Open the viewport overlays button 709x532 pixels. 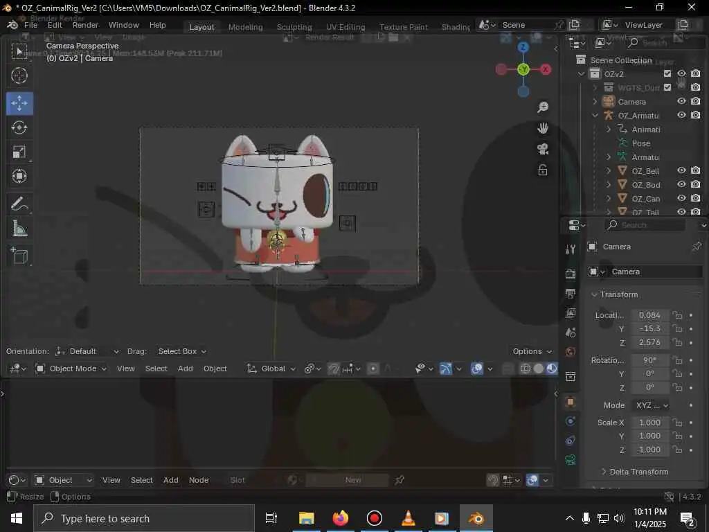click(x=477, y=369)
